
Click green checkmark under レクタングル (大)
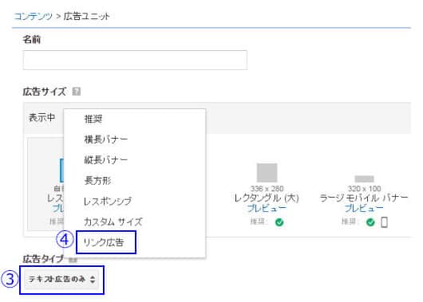(x=279, y=222)
